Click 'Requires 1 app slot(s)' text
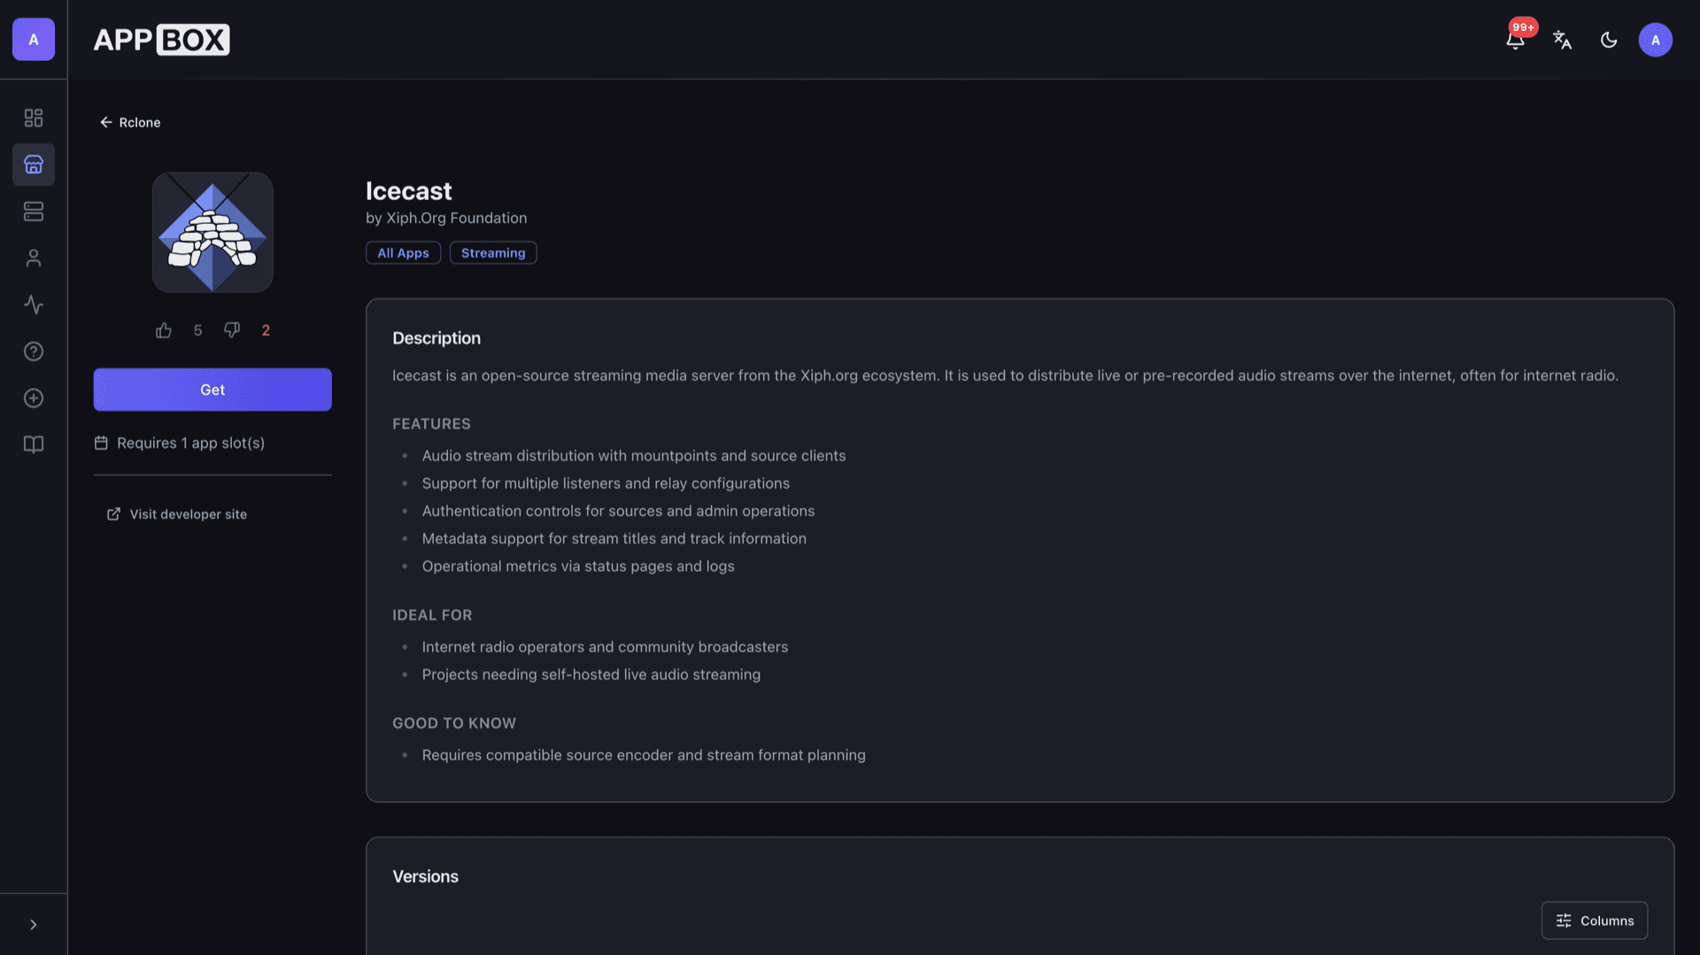Viewport: 1700px width, 955px height. click(x=190, y=443)
